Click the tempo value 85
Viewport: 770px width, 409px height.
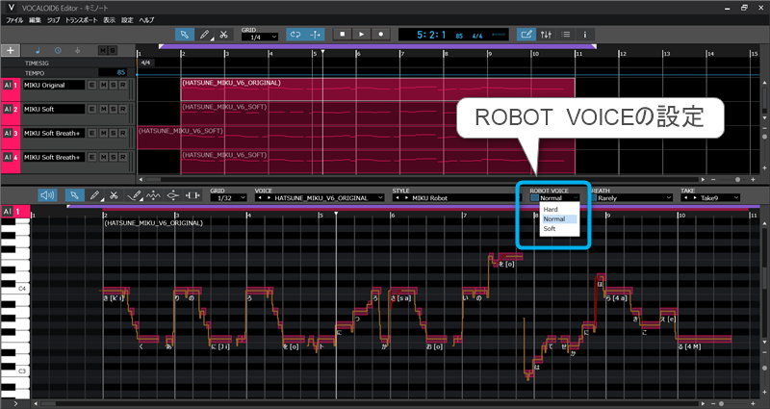113,73
